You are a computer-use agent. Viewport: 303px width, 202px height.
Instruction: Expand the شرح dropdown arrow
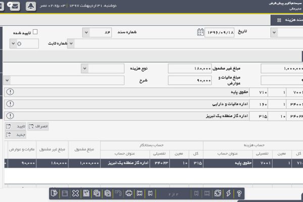pyautogui.click(x=7, y=80)
